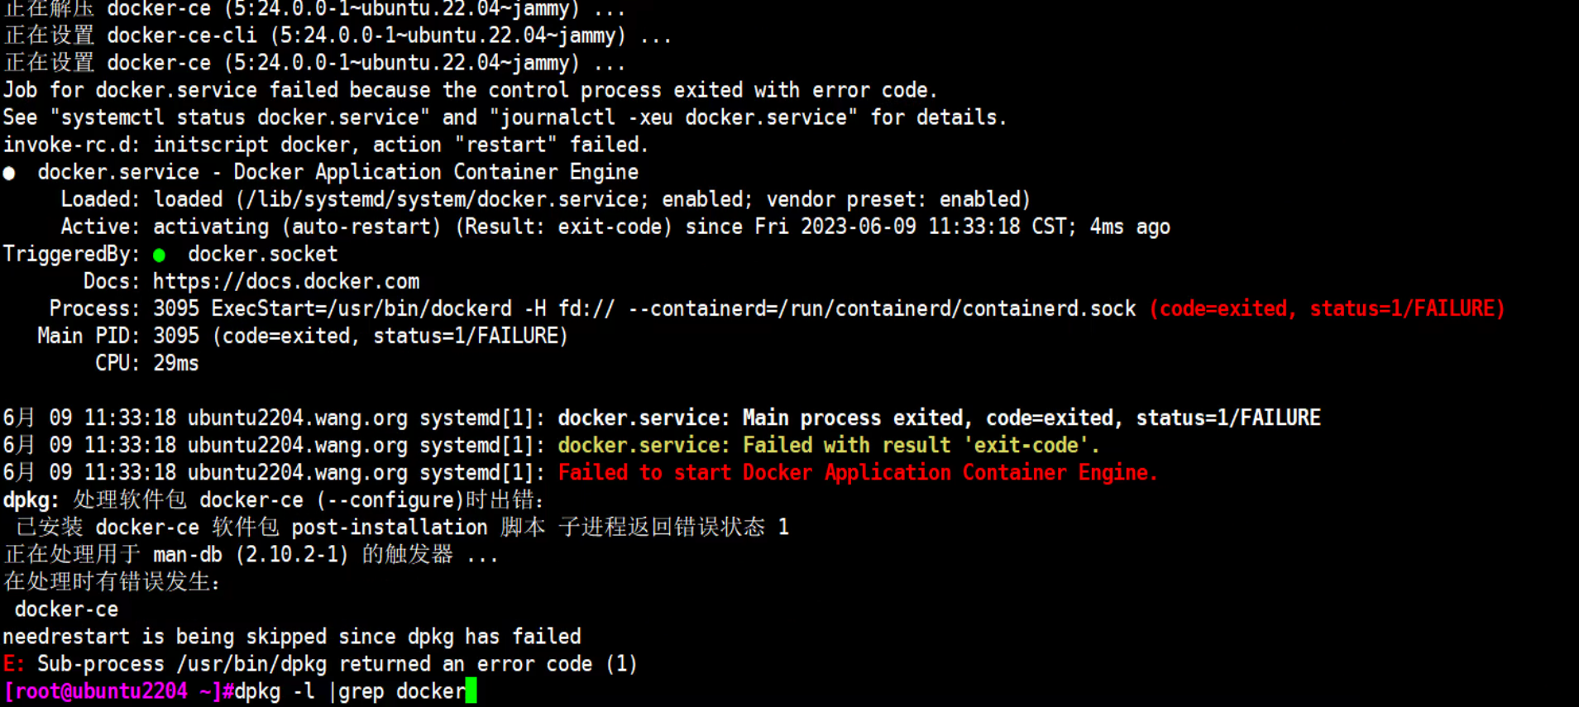Image resolution: width=1579 pixels, height=707 pixels.
Task: Click the "journalctl -xeu docker.service" command text
Action: [677, 118]
